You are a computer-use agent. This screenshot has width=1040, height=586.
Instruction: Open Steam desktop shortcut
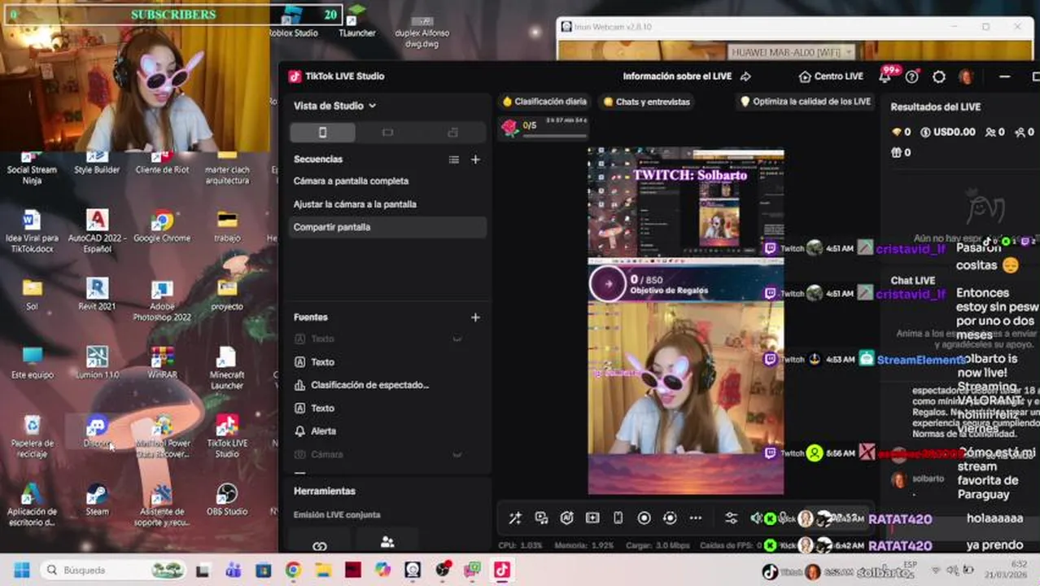pyautogui.click(x=97, y=499)
